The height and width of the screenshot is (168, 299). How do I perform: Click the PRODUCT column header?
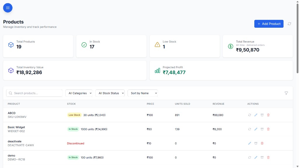tap(14, 104)
